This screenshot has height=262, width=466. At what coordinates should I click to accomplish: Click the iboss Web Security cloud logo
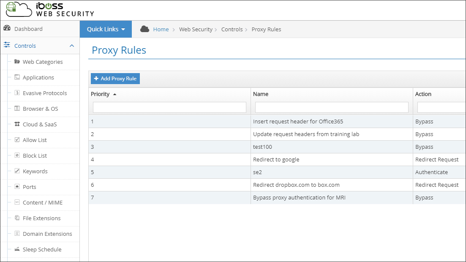19,9
